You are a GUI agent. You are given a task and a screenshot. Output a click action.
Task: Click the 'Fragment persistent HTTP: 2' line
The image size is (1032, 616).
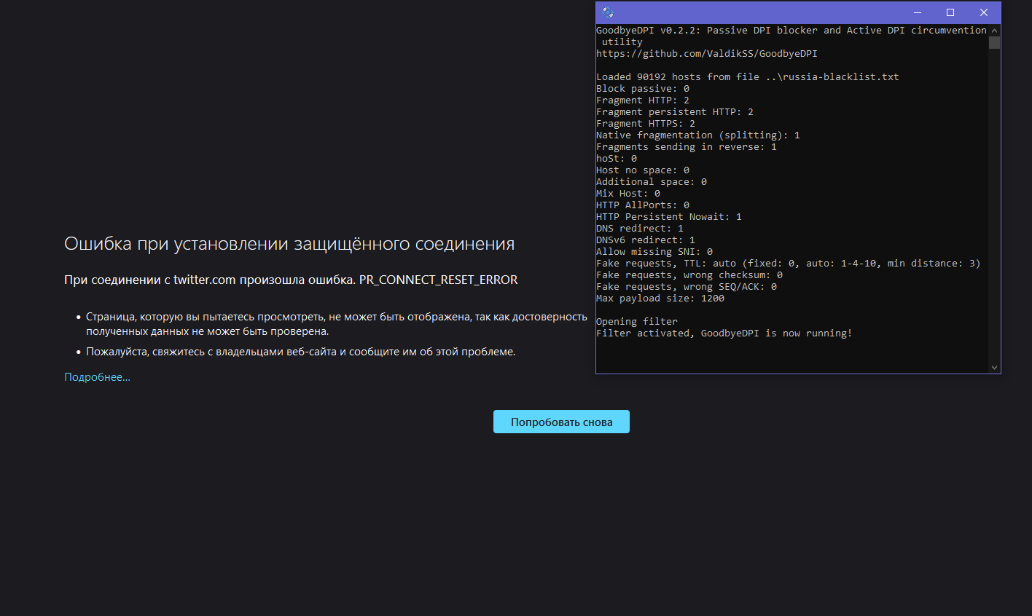pos(675,112)
